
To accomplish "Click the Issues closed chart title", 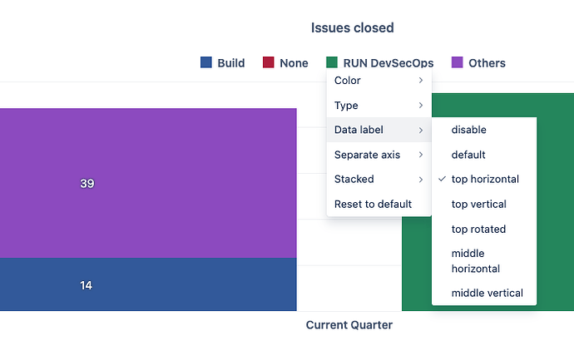I will 353,27.
